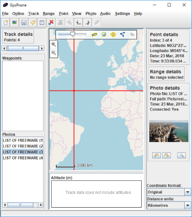Click the photo popup magnifier button
Screen dimensions: 192x217
181,155
